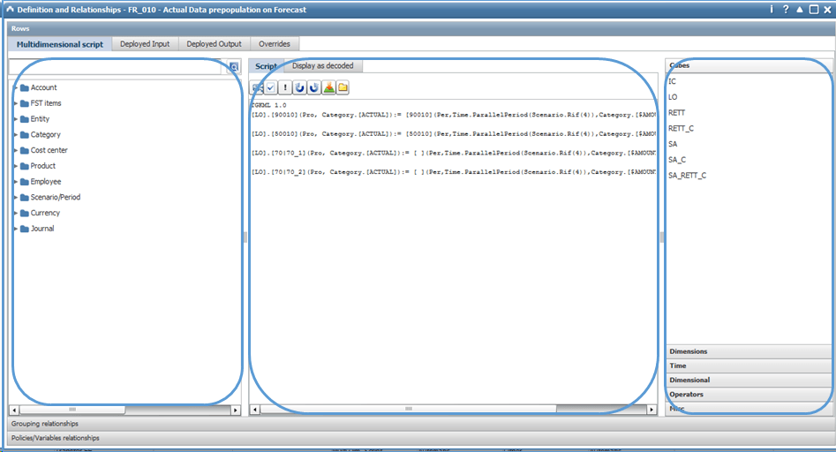Screen dimensions: 836x452
Task: Expand the Currency folder node
Action: (x=16, y=213)
